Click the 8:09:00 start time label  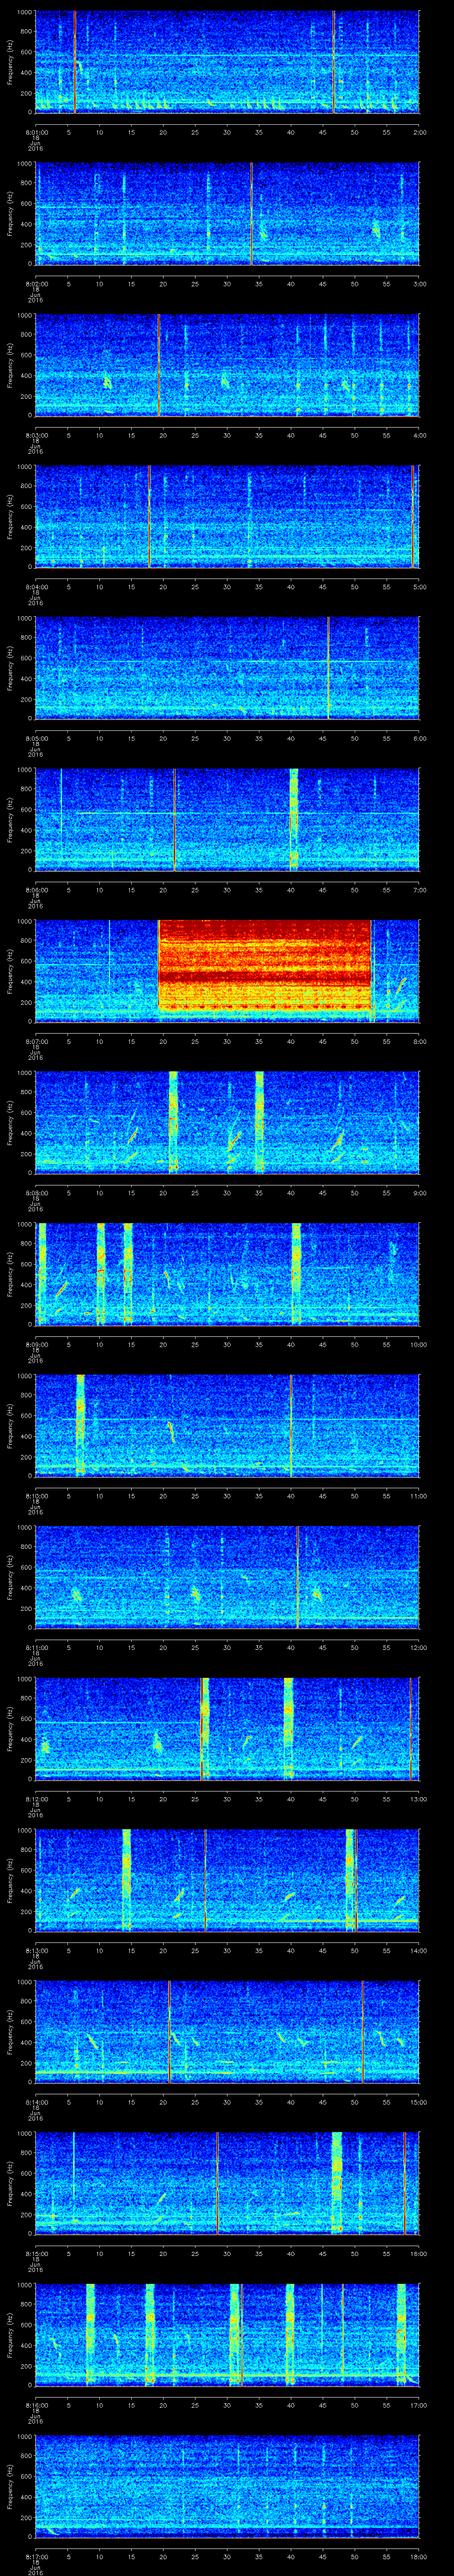click(37, 1344)
